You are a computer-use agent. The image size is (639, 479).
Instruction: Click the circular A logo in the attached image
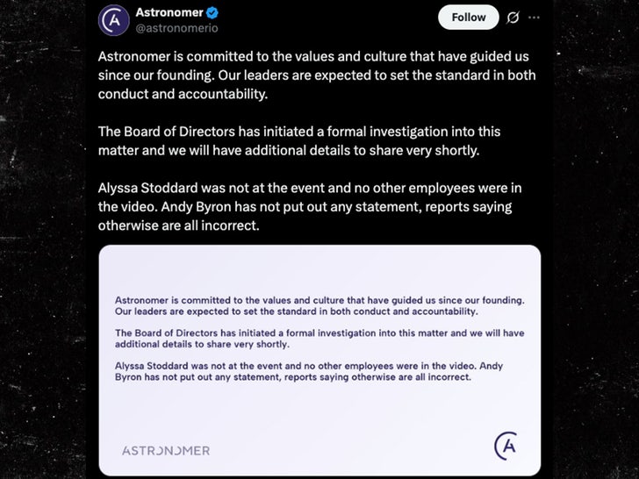pyautogui.click(x=506, y=445)
